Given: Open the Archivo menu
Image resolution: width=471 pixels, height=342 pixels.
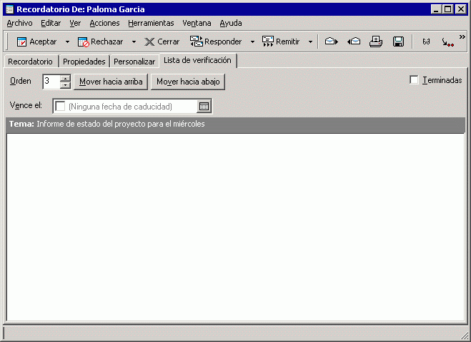Looking at the screenshot, I should tap(19, 23).
